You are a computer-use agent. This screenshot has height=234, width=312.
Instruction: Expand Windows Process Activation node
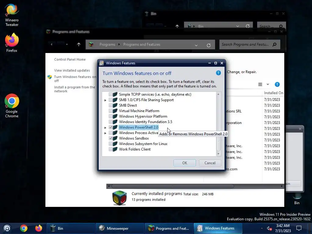pos(105,133)
